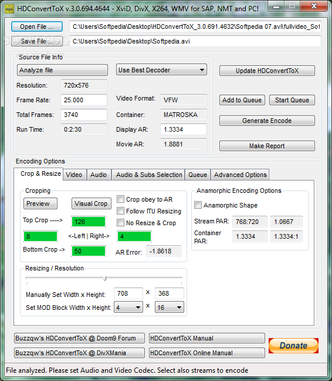Close the HDConvertToX window
The width and height of the screenshot is (332, 381).
coord(314,6)
